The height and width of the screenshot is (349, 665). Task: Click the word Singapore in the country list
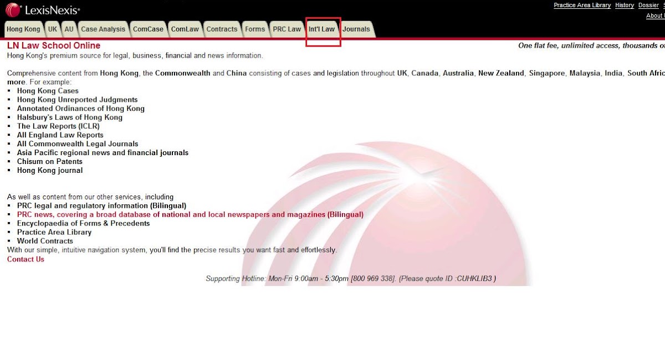pyautogui.click(x=547, y=73)
